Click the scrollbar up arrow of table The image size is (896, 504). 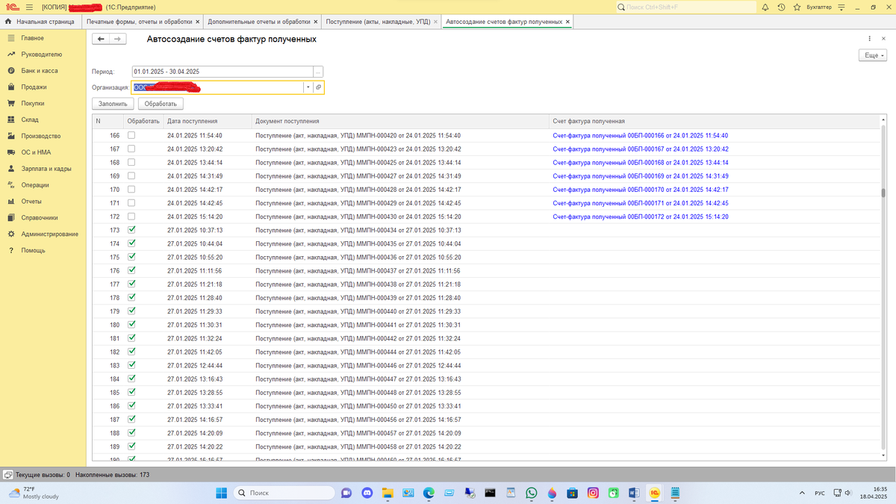coord(883,119)
